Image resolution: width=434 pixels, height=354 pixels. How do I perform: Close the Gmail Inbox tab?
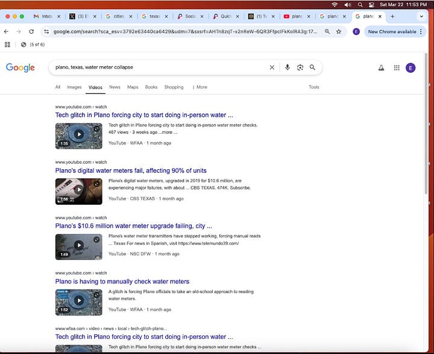pyautogui.click(x=58, y=17)
